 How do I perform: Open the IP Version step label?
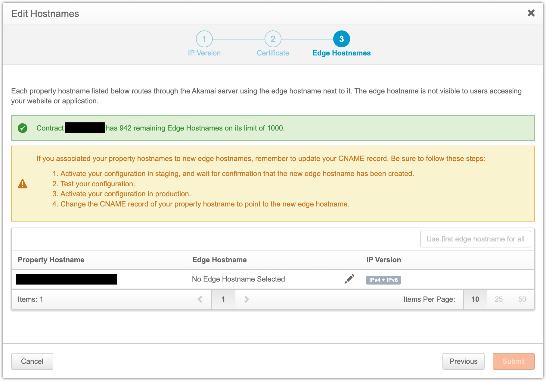point(204,53)
